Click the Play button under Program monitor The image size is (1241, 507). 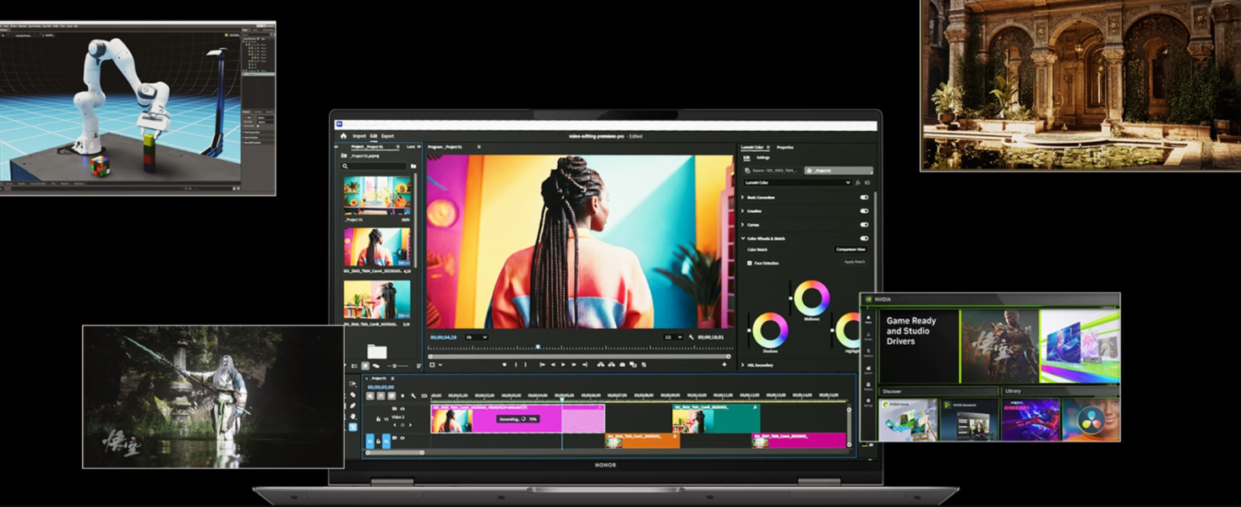(563, 365)
